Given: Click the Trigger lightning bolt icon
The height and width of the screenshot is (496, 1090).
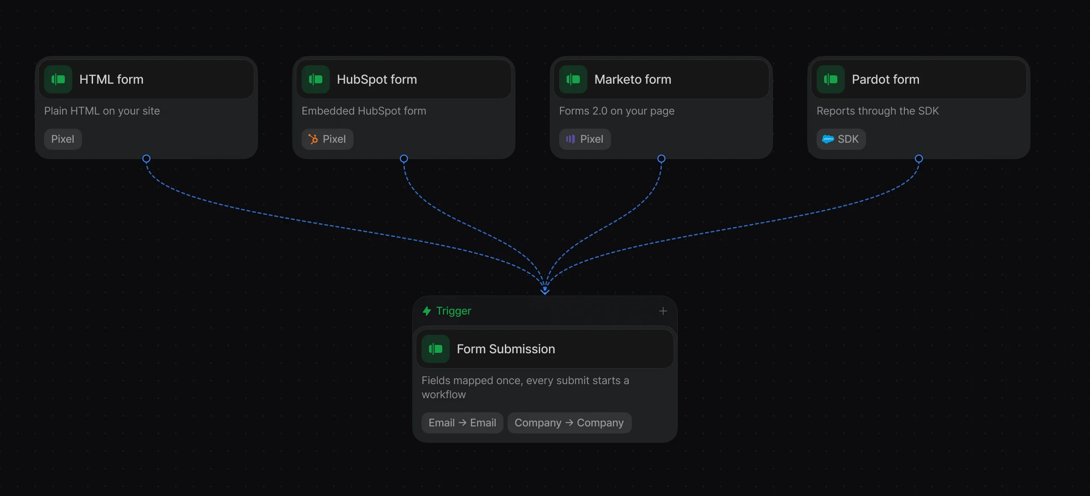Looking at the screenshot, I should pyautogui.click(x=427, y=311).
